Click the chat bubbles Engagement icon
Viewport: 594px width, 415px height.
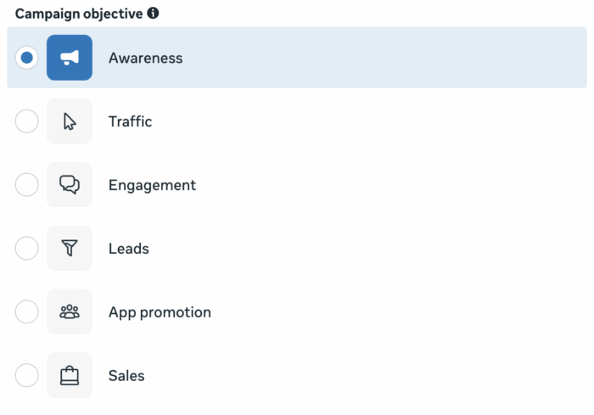[x=70, y=185]
